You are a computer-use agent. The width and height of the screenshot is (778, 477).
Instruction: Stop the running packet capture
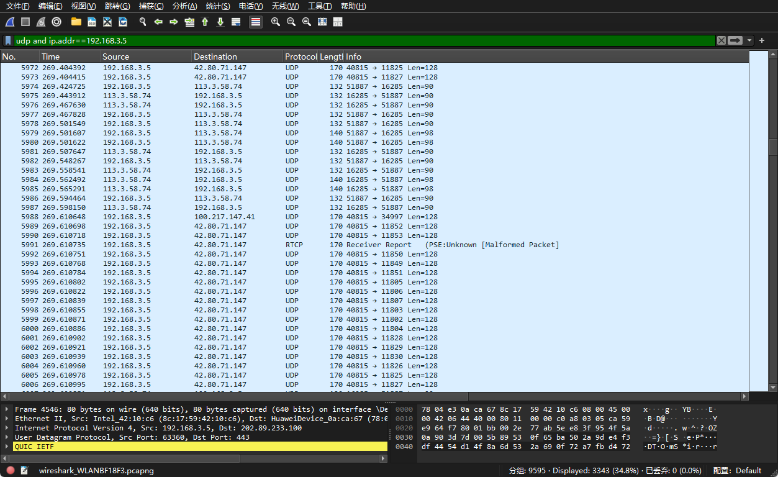[25, 22]
